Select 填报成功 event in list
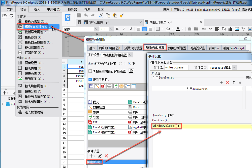Viewport: 252px width, 168px height. click(x=117, y=162)
